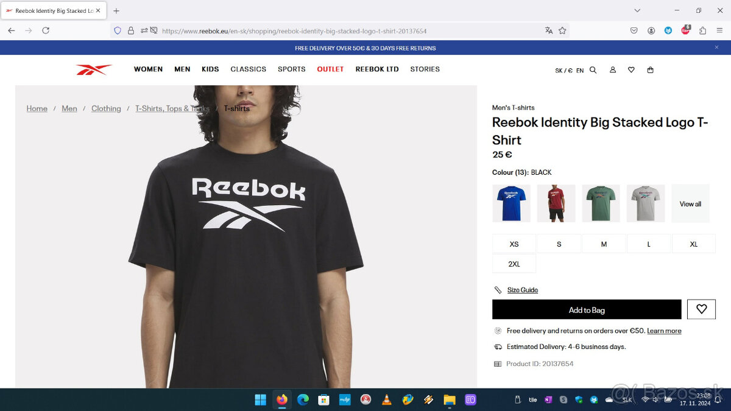The image size is (731, 411).
Task: Reload the page with the refresh icon
Action: coord(46,30)
